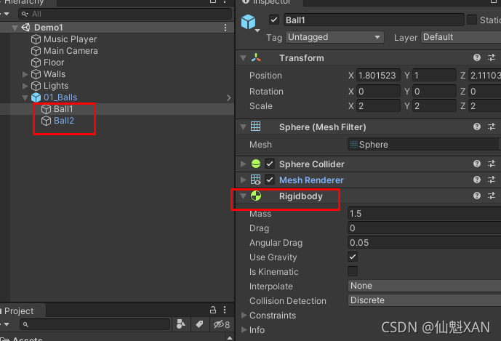Image resolution: width=501 pixels, height=341 pixels.
Task: Open Mesh Filter help icon
Action: [x=477, y=127]
